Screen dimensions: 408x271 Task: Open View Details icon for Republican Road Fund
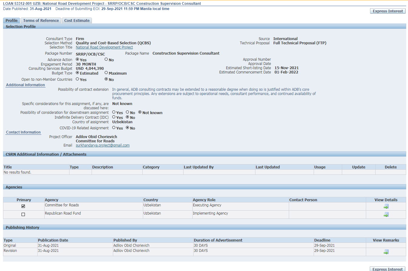coord(386,215)
